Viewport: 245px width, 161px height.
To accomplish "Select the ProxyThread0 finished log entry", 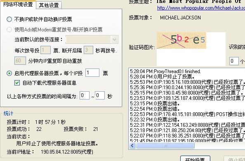I will point(165,71).
